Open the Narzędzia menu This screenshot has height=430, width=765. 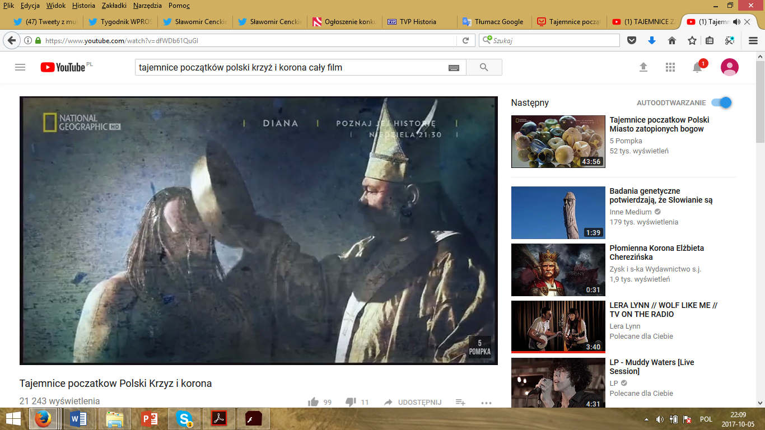(x=148, y=6)
